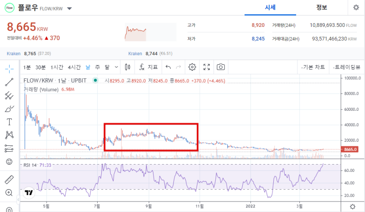Screen dimensions: 365x212
Task: Select the trend line drawing tool
Action: [x=9, y=82]
